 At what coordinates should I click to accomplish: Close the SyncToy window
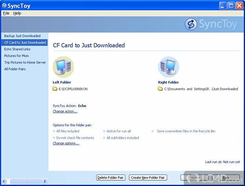click(x=239, y=6)
